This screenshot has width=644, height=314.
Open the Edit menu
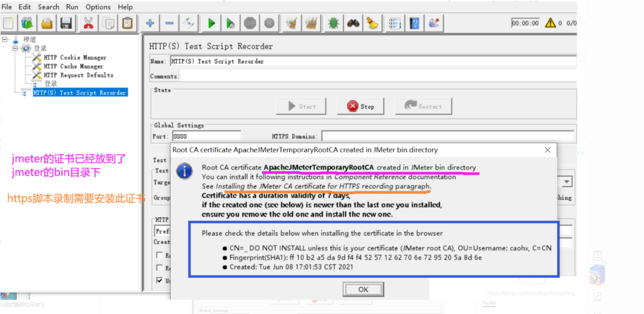[x=25, y=7]
